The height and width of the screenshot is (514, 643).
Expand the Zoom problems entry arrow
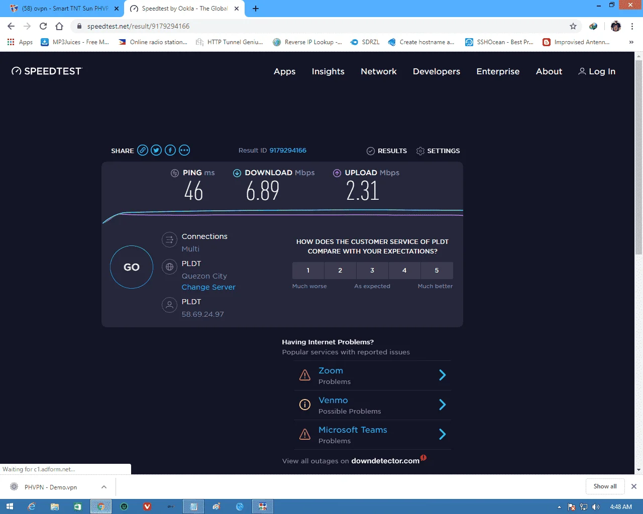click(443, 375)
